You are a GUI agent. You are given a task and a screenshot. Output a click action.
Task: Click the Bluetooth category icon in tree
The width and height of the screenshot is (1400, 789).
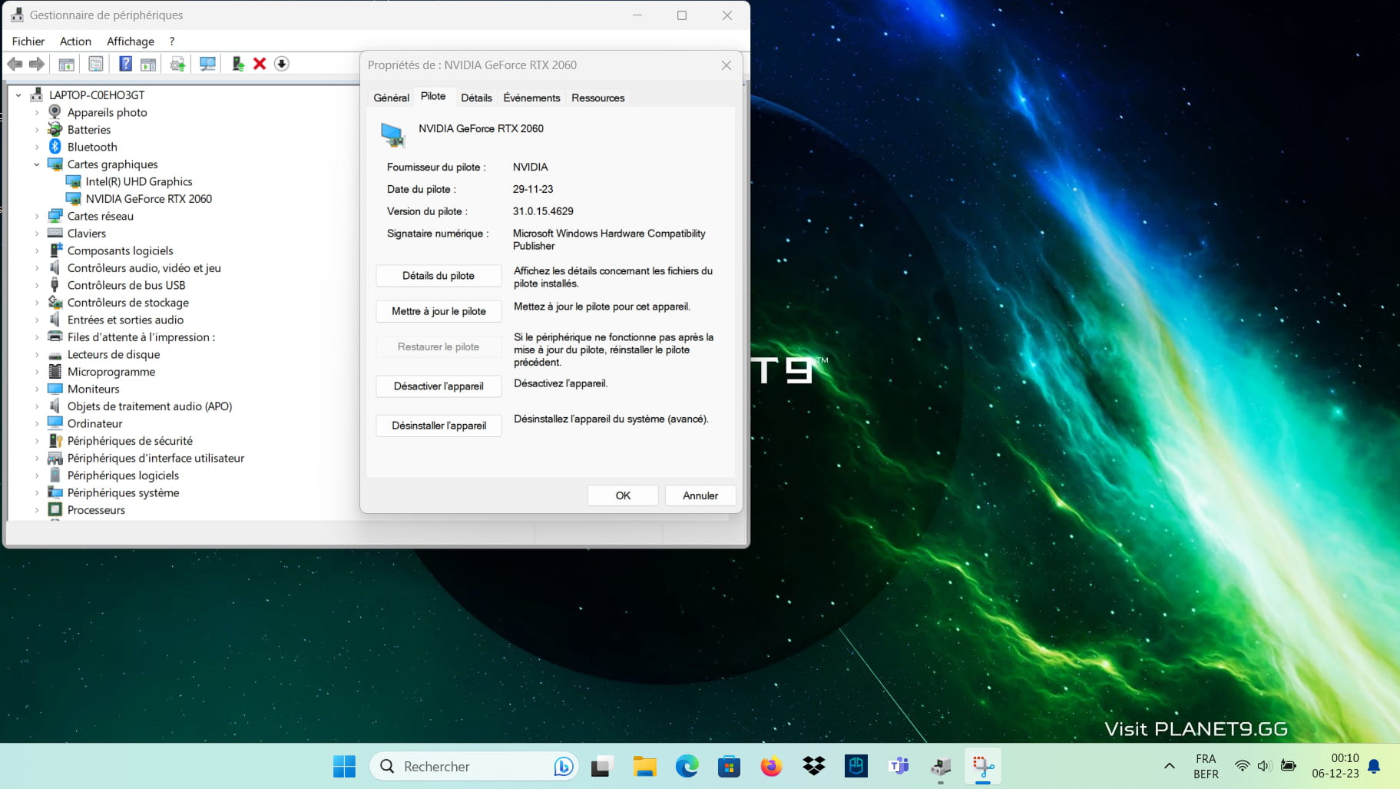[55, 147]
